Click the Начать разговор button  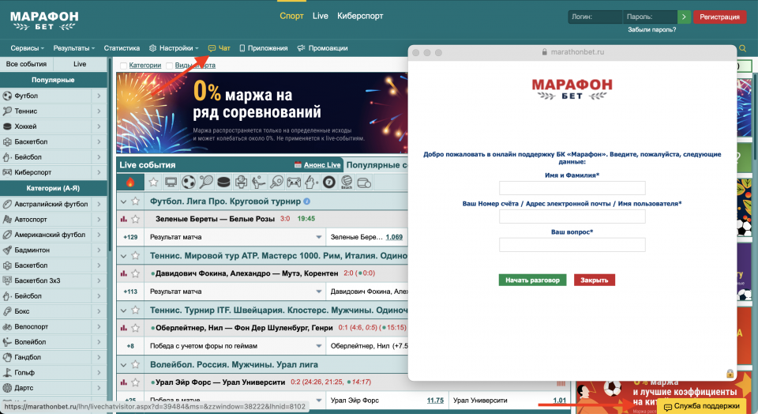[x=532, y=280]
